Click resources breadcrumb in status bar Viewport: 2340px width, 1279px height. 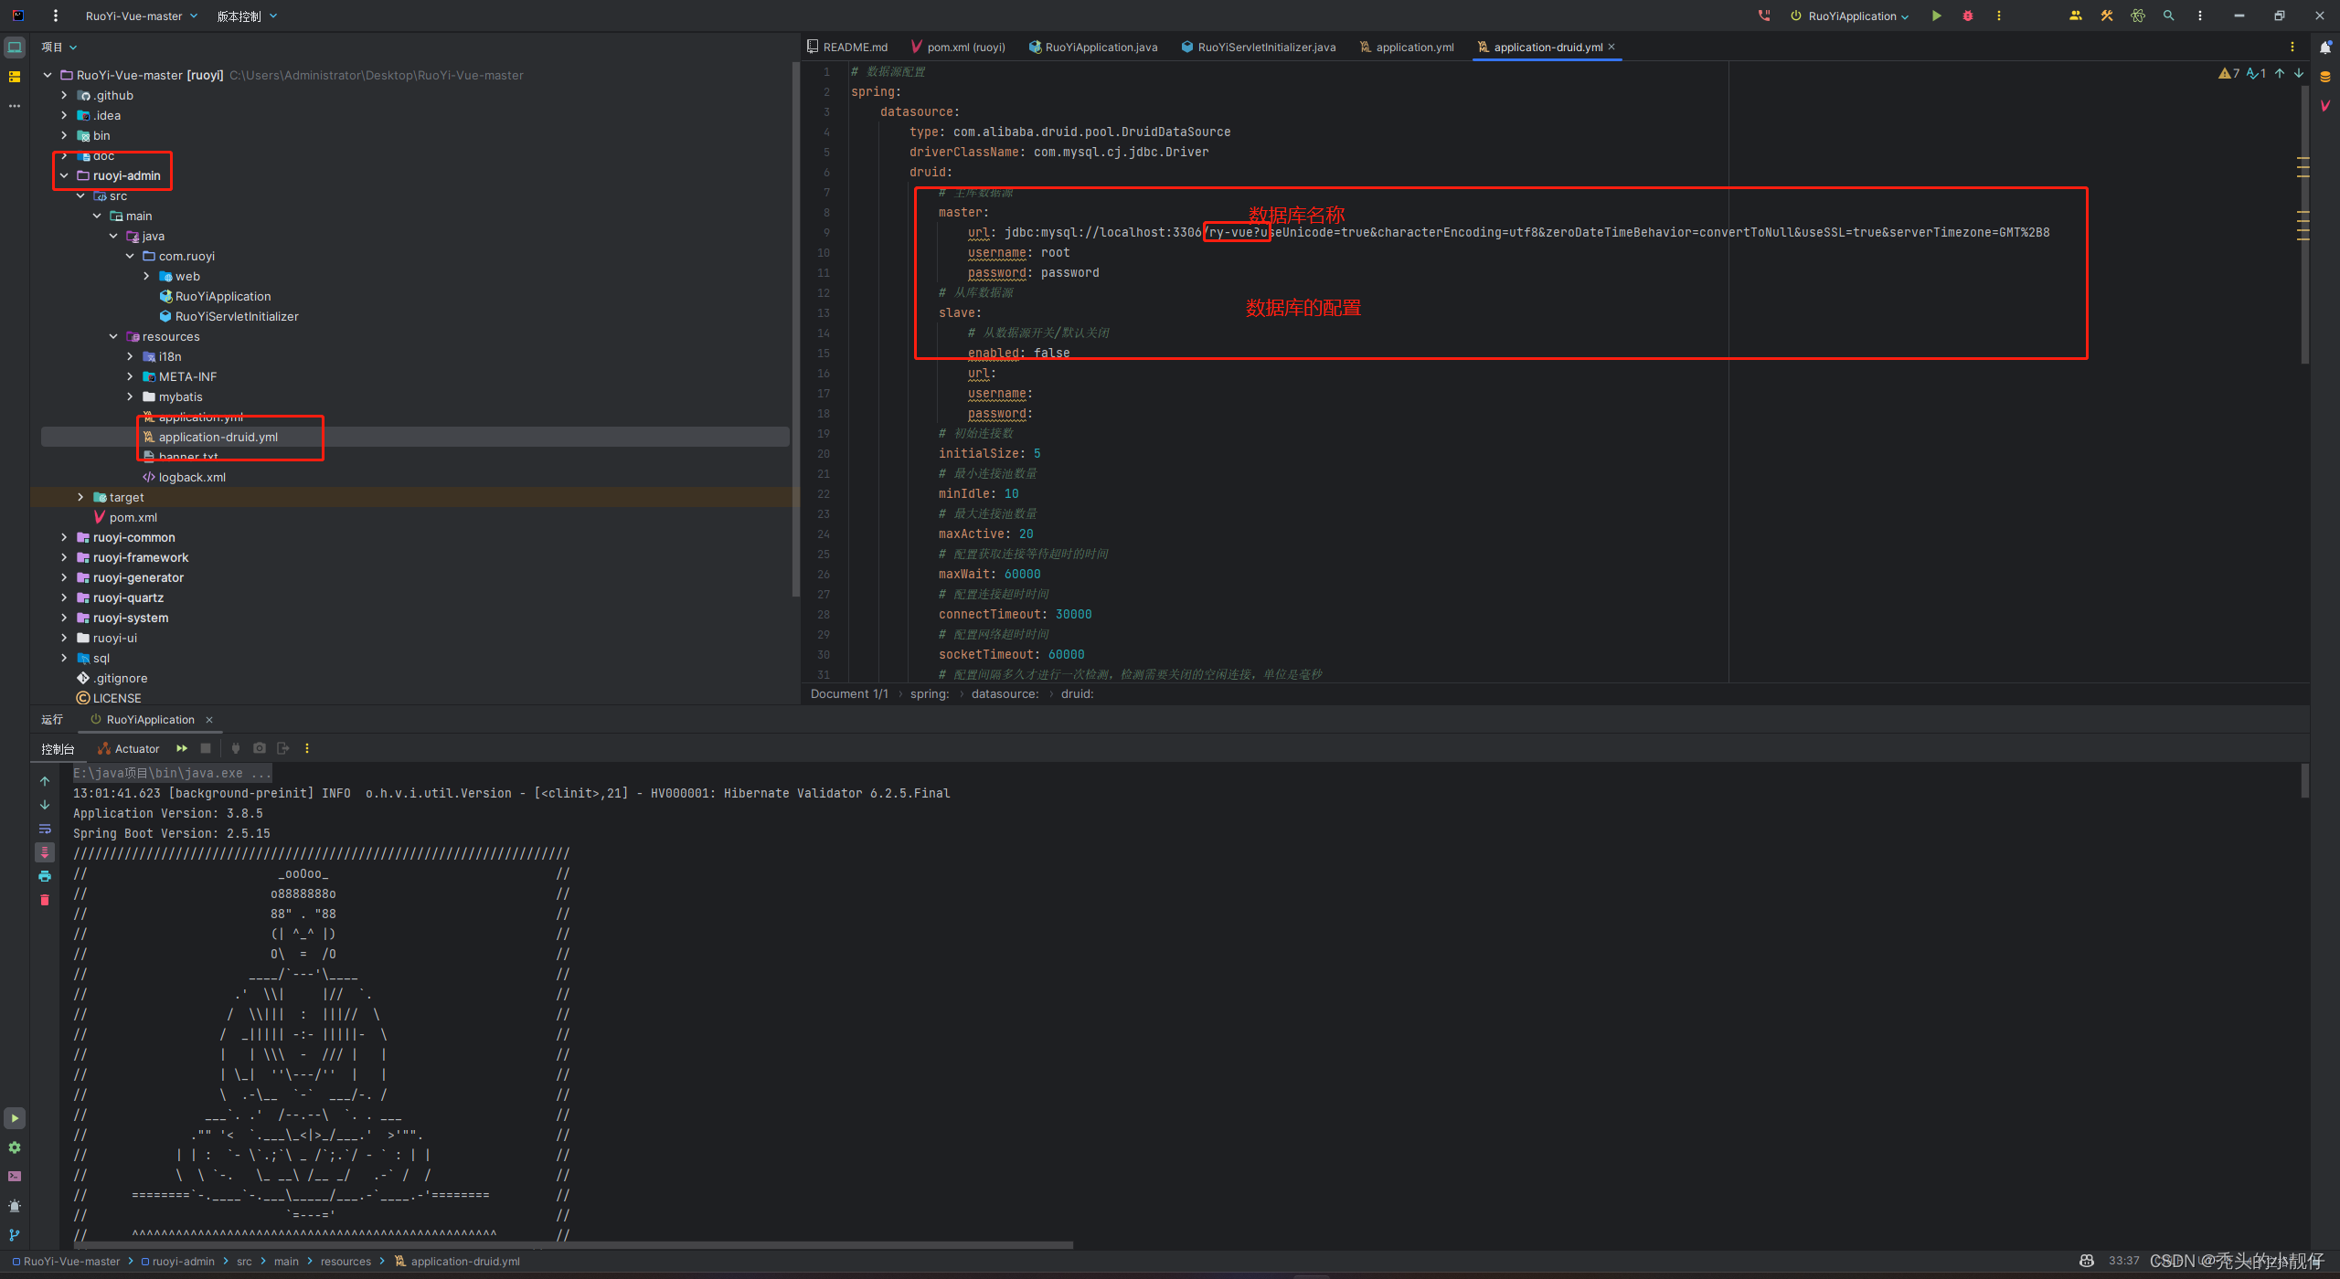(x=346, y=1262)
